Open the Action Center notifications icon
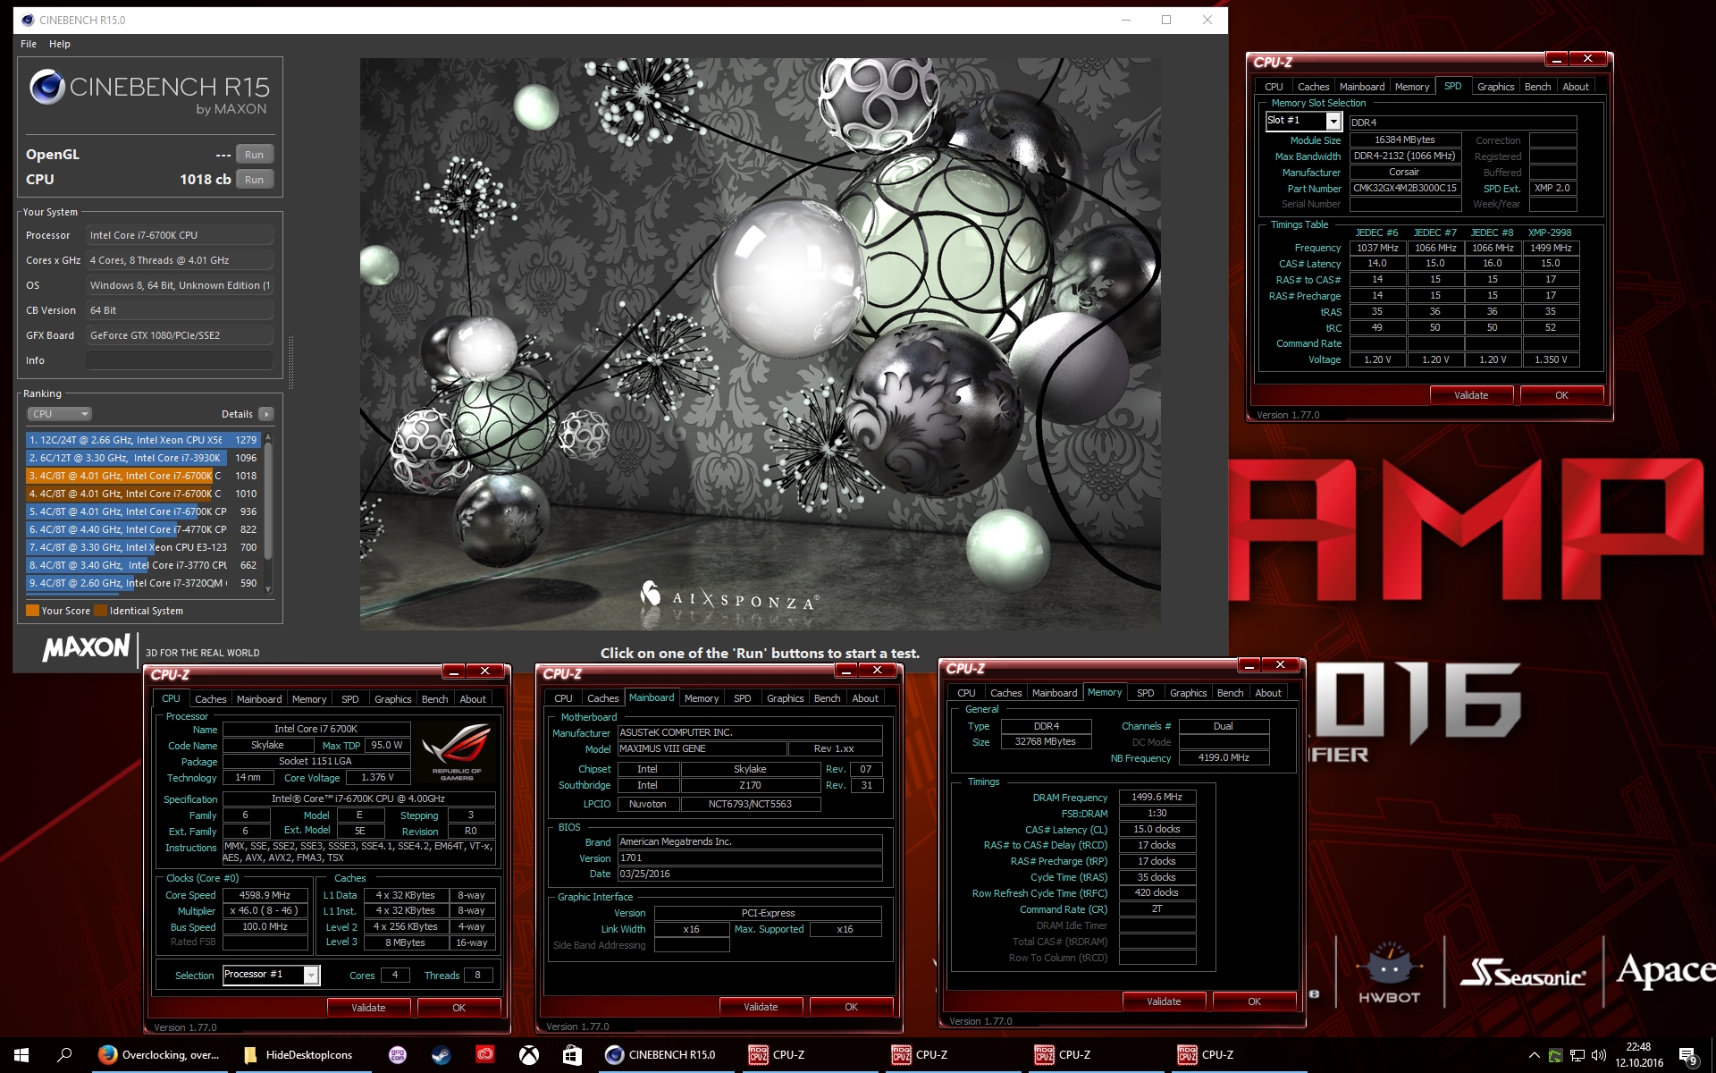The height and width of the screenshot is (1073, 1716). click(x=1688, y=1056)
